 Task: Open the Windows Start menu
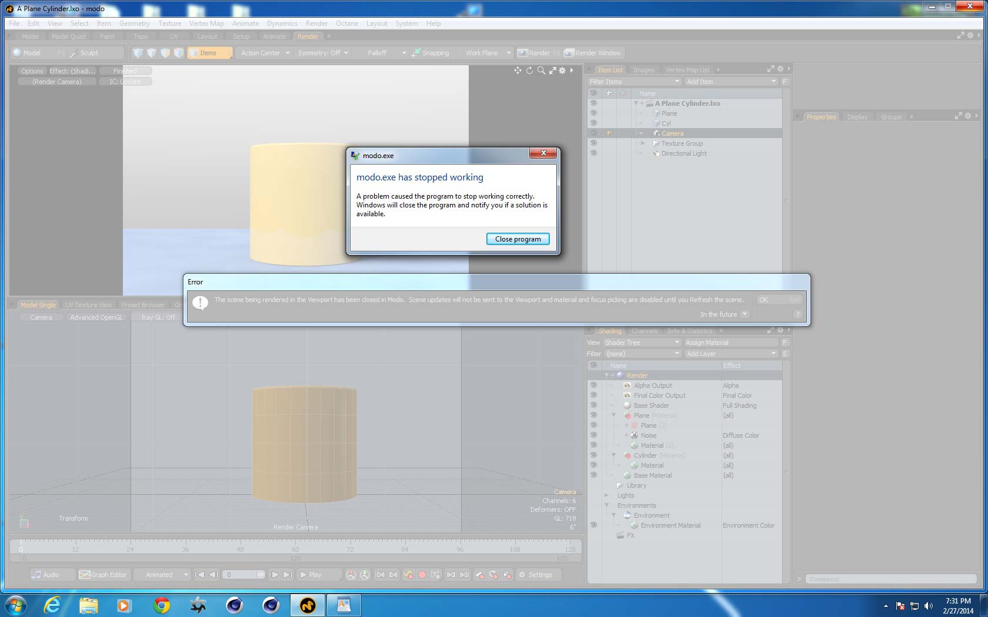[16, 605]
